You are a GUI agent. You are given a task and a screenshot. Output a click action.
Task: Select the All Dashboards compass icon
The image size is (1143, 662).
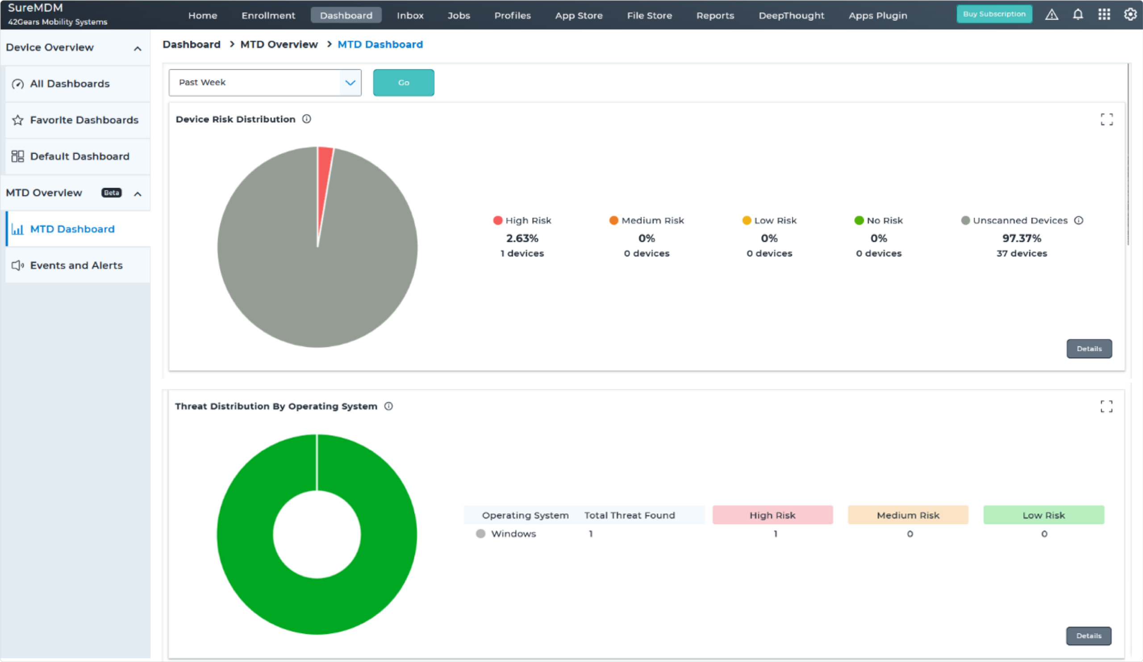[x=18, y=84]
